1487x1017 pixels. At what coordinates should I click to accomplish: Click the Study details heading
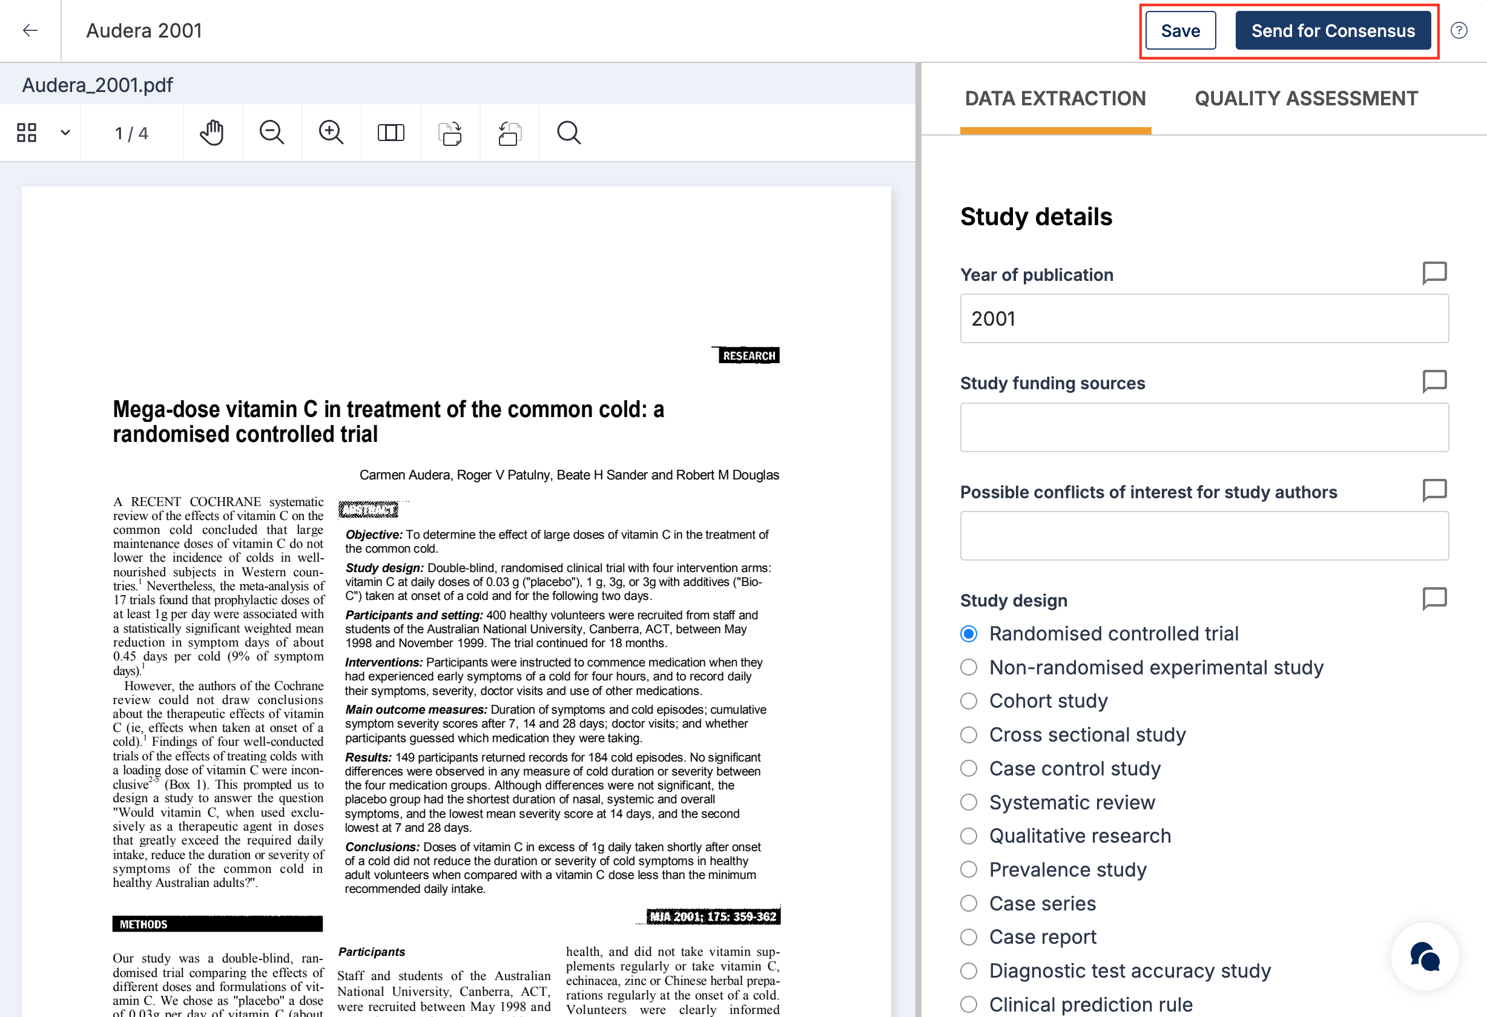click(x=1036, y=217)
